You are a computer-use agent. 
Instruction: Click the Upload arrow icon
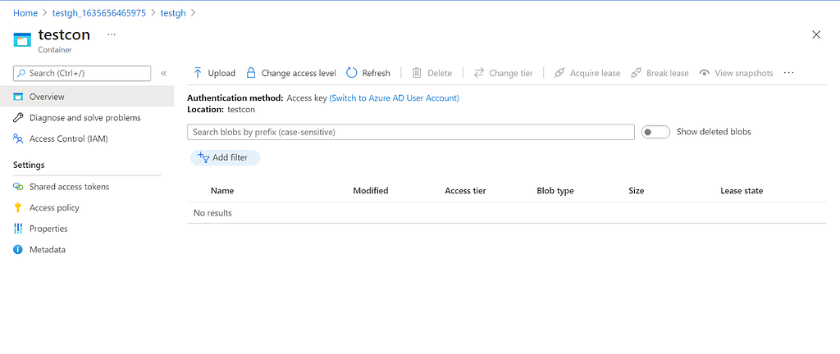[x=198, y=73]
